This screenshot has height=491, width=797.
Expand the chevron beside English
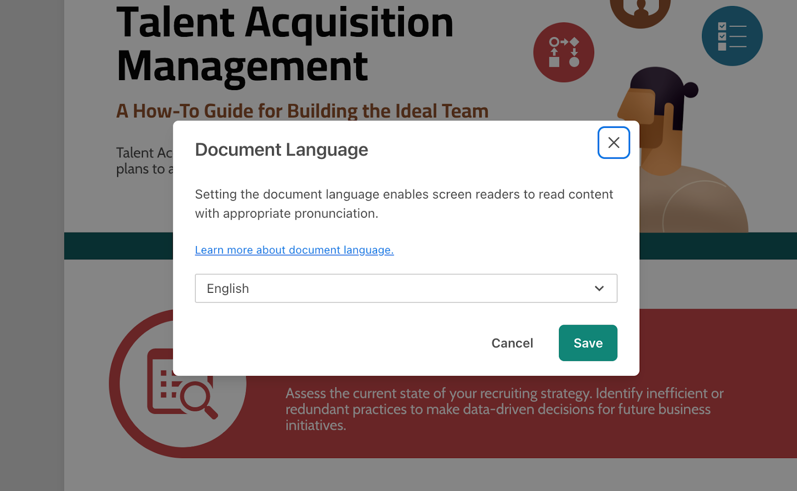click(x=599, y=288)
